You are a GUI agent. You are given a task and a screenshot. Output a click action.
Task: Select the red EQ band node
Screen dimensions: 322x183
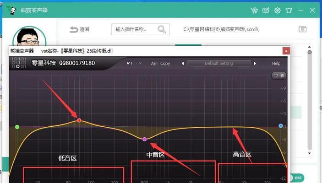tap(79, 120)
